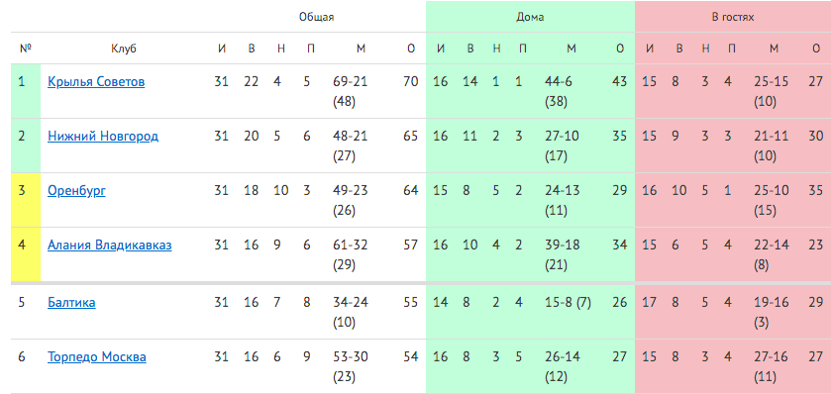Click the green position cell number 1
This screenshot has height=394, width=831.
click(26, 91)
